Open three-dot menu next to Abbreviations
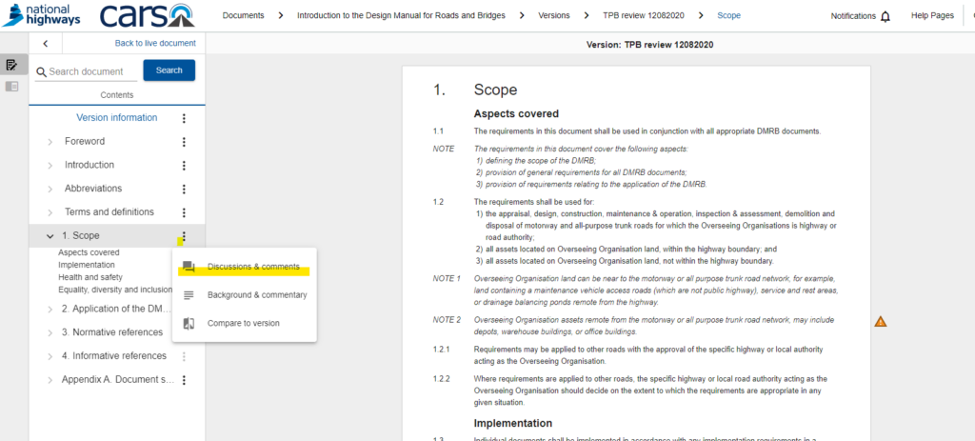The width and height of the screenshot is (975, 441). click(x=184, y=189)
